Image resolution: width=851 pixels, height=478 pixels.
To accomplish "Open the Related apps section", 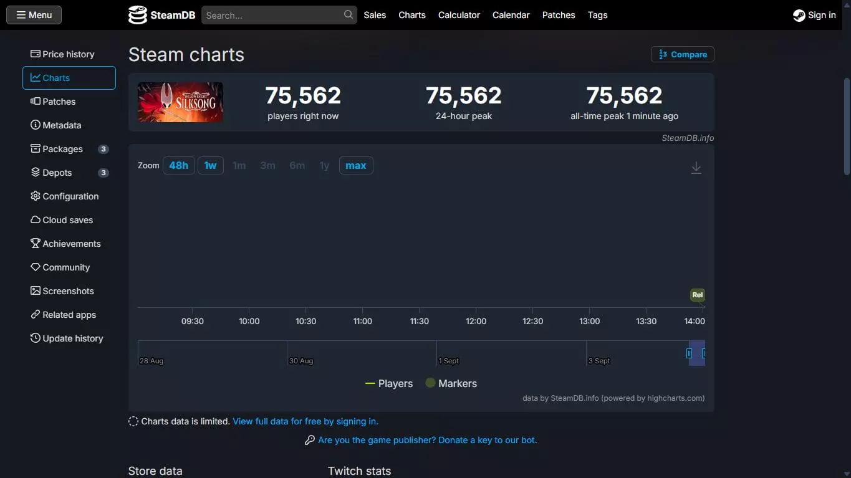I will [69, 315].
